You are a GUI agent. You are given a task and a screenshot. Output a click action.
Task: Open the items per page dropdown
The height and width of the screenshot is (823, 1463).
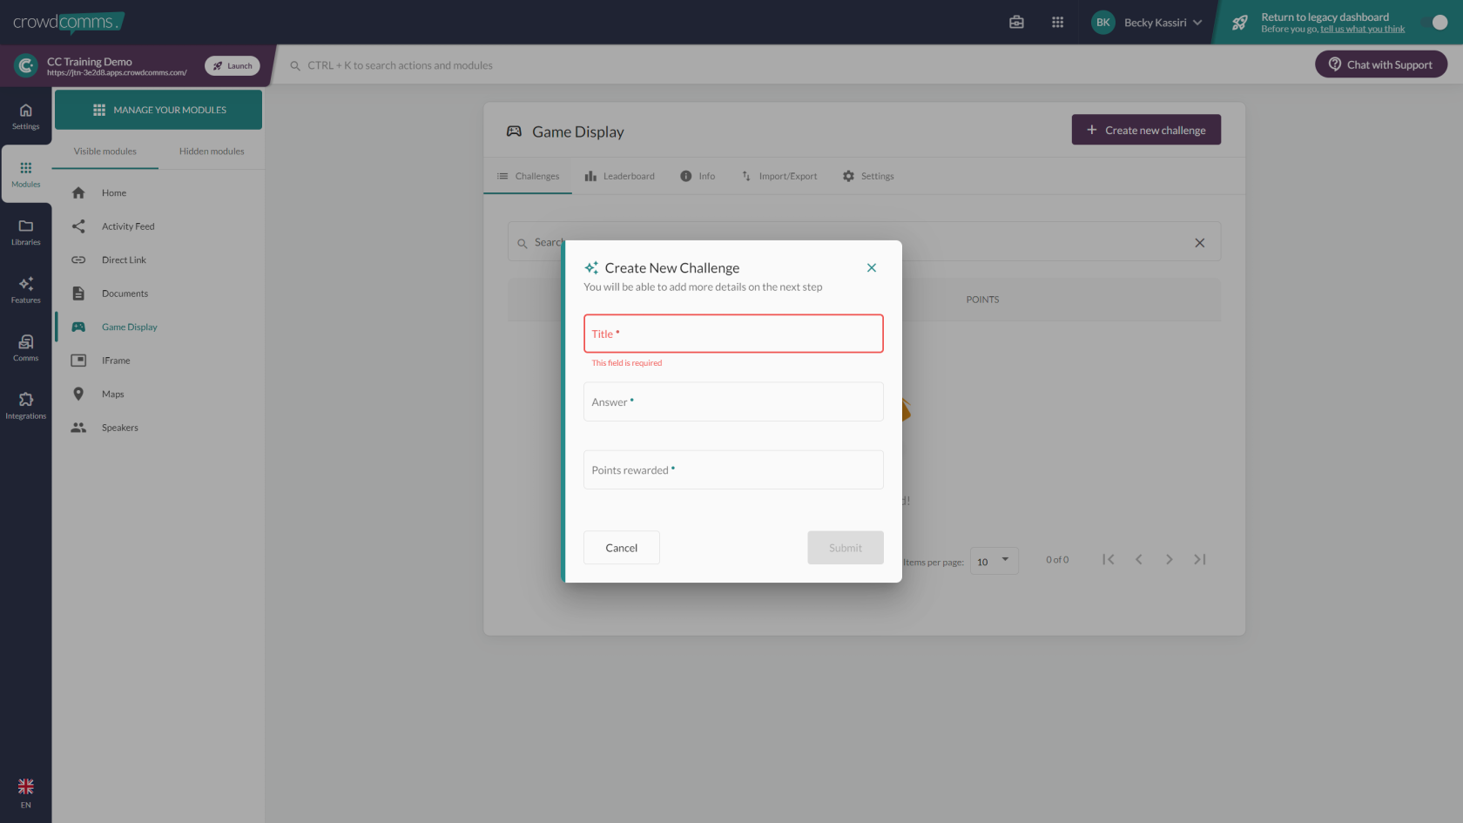[x=994, y=561]
